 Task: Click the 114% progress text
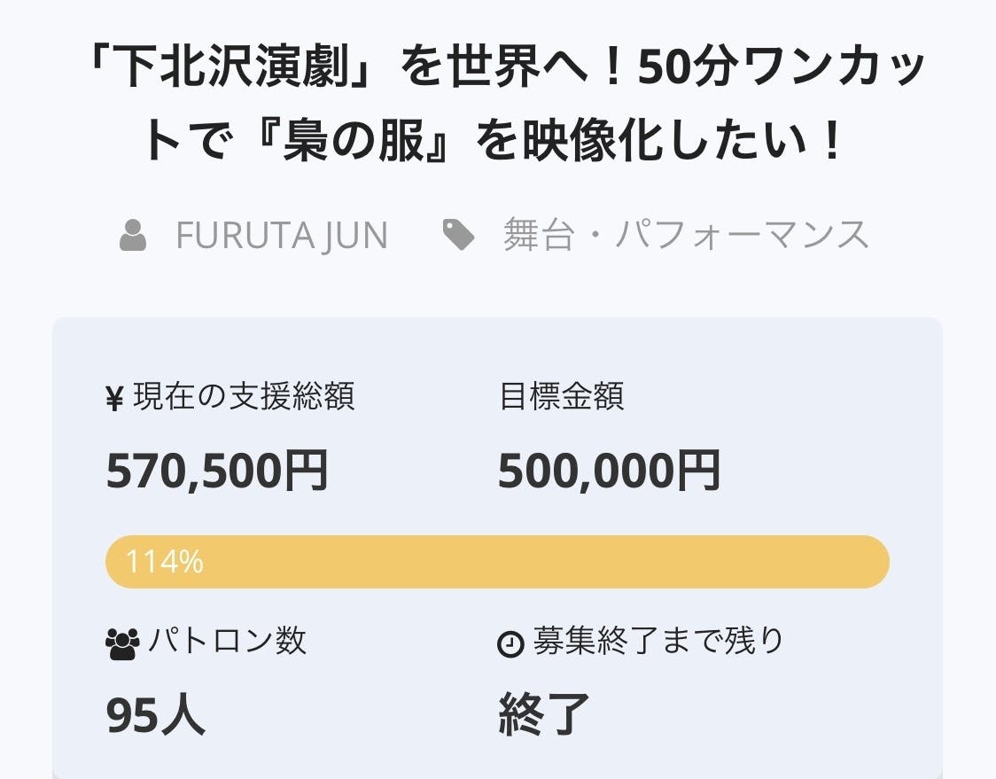click(165, 562)
